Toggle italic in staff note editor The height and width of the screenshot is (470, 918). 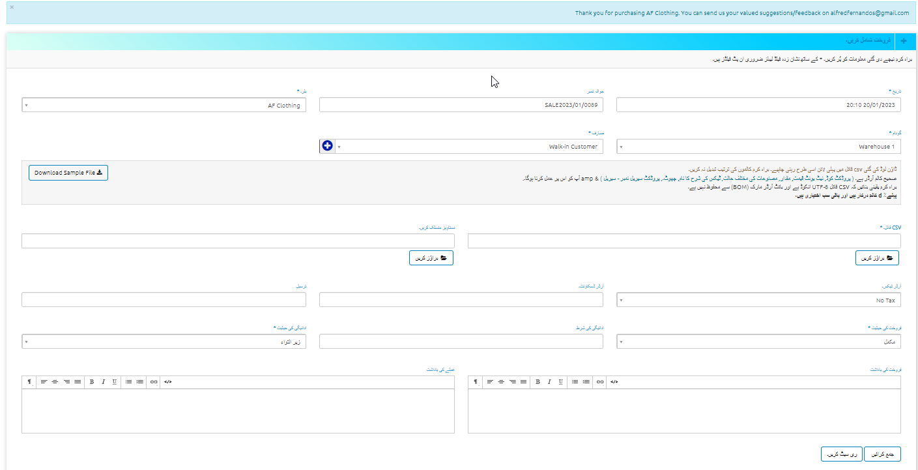[103, 382]
